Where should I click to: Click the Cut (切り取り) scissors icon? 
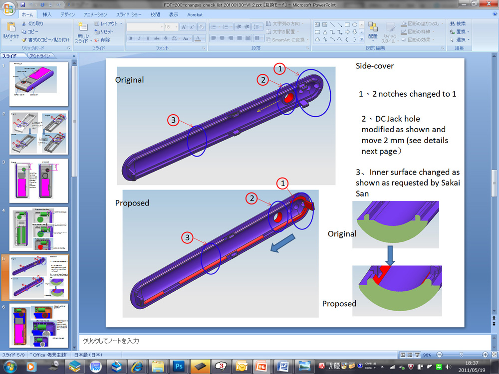[x=24, y=23]
